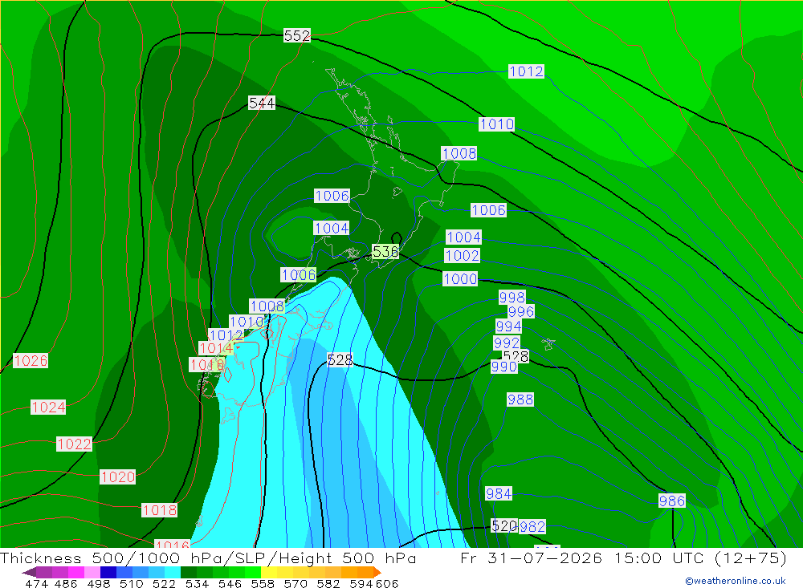Viewport: 803px width, 588px height.
Task: Click the blue 982 pressure label
Action: [532, 526]
